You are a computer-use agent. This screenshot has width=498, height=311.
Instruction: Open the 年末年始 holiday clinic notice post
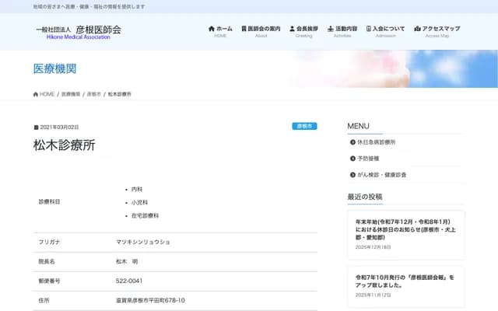tap(405, 230)
